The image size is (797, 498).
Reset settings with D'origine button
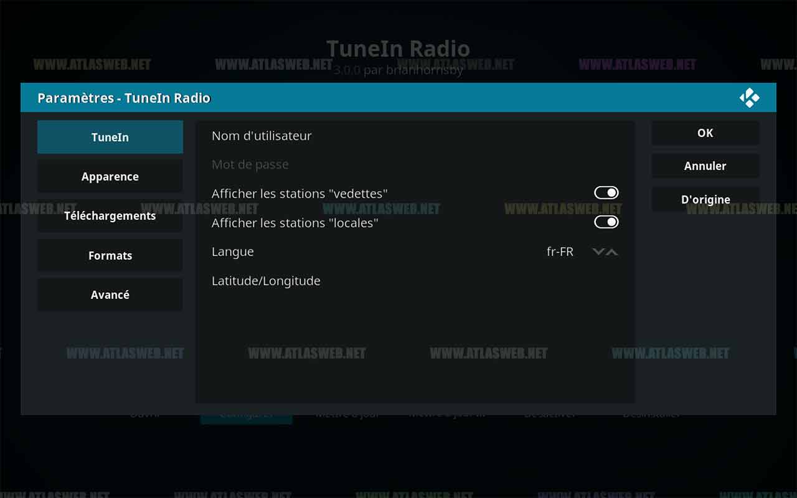(705, 200)
